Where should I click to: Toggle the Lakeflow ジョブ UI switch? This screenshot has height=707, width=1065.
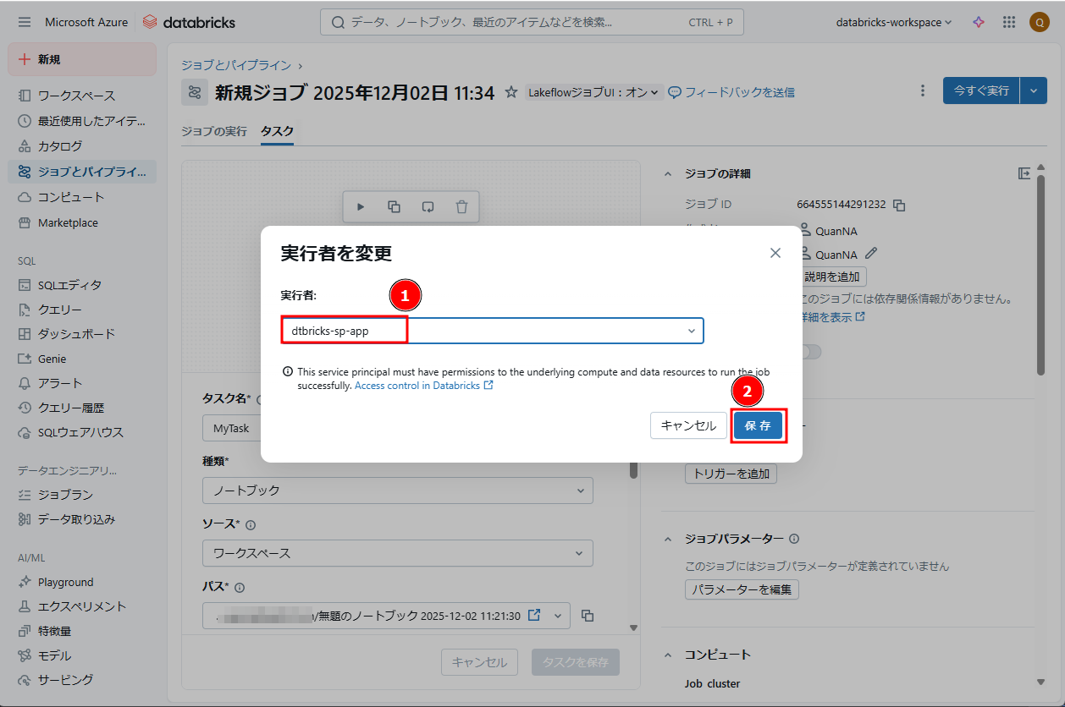click(x=593, y=92)
